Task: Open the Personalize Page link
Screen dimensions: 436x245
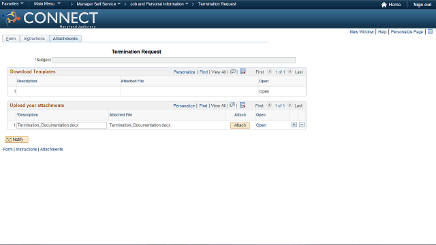Action: (x=407, y=32)
